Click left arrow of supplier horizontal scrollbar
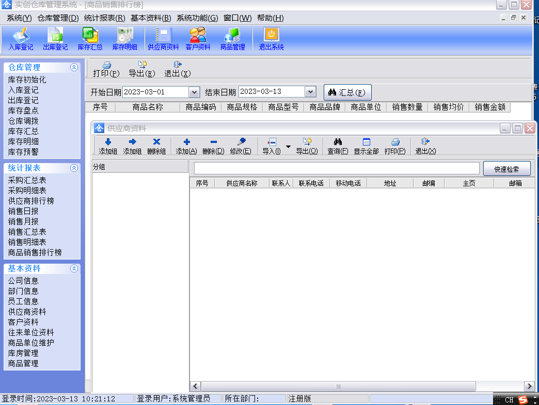 click(x=195, y=386)
